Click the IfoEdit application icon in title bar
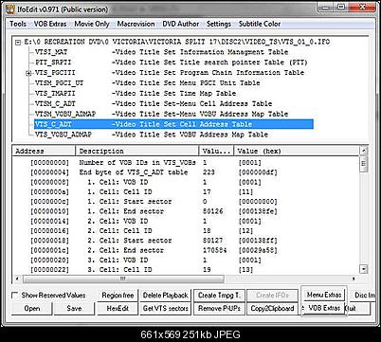The height and width of the screenshot is (342, 381). (x=10, y=9)
